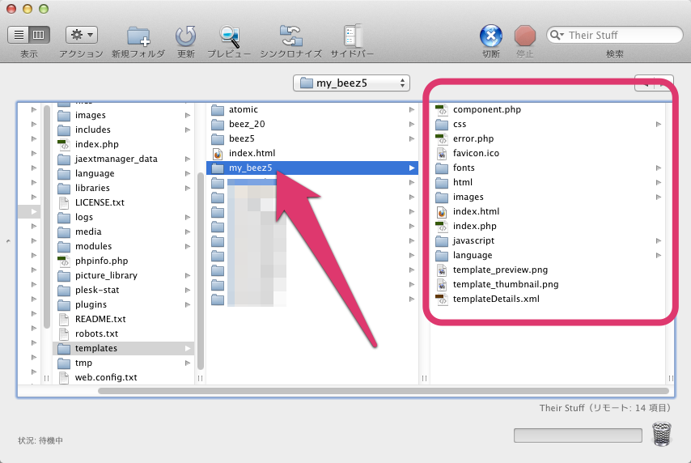Screen dimensions: 691x463
Task: Switch to list view mode
Action: (19, 35)
